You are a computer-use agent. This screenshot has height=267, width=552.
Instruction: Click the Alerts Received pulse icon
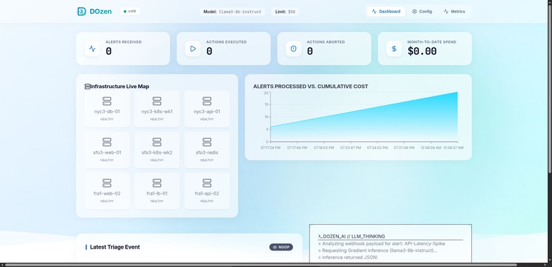(x=92, y=48)
